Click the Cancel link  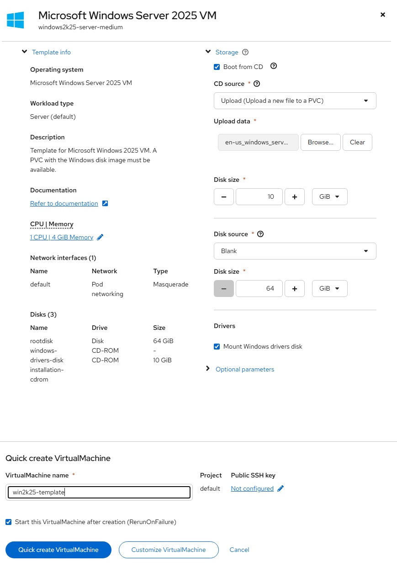click(x=239, y=550)
